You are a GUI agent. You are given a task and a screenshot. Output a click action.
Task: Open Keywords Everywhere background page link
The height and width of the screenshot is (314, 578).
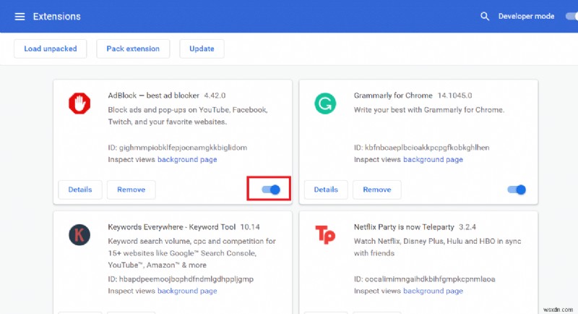click(x=187, y=291)
